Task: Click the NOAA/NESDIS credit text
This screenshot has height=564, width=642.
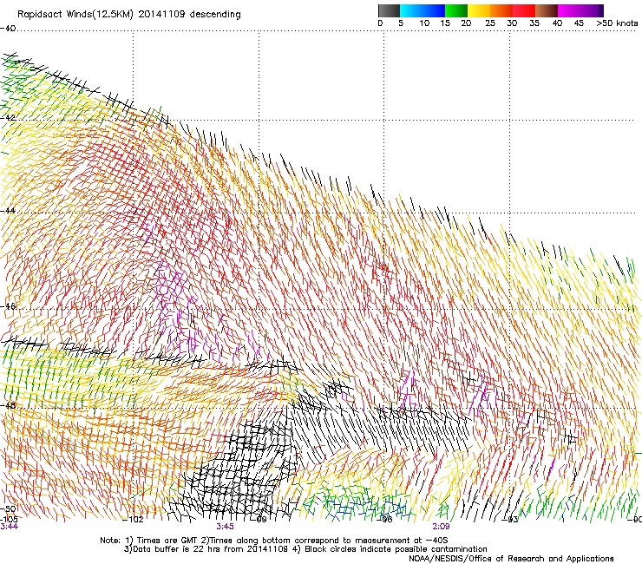Action: 511,558
